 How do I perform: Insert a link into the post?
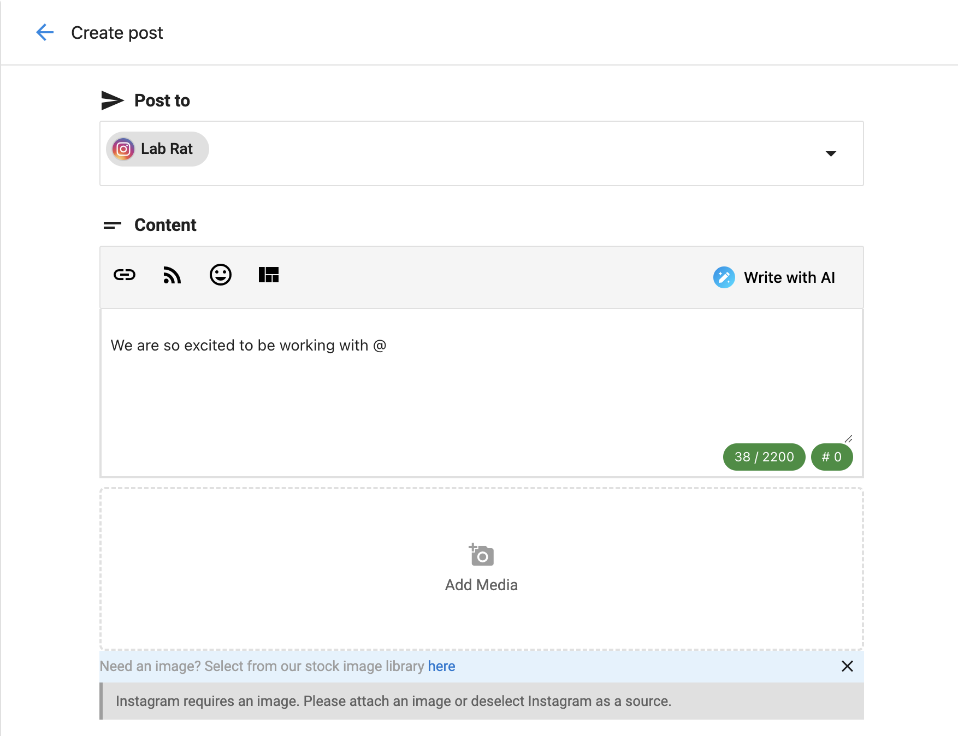125,276
